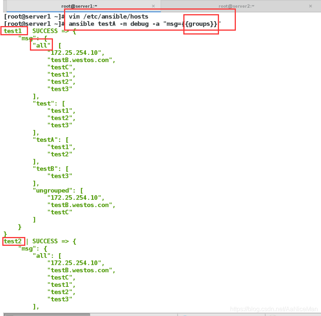Close the root@server2 tab

310,6
